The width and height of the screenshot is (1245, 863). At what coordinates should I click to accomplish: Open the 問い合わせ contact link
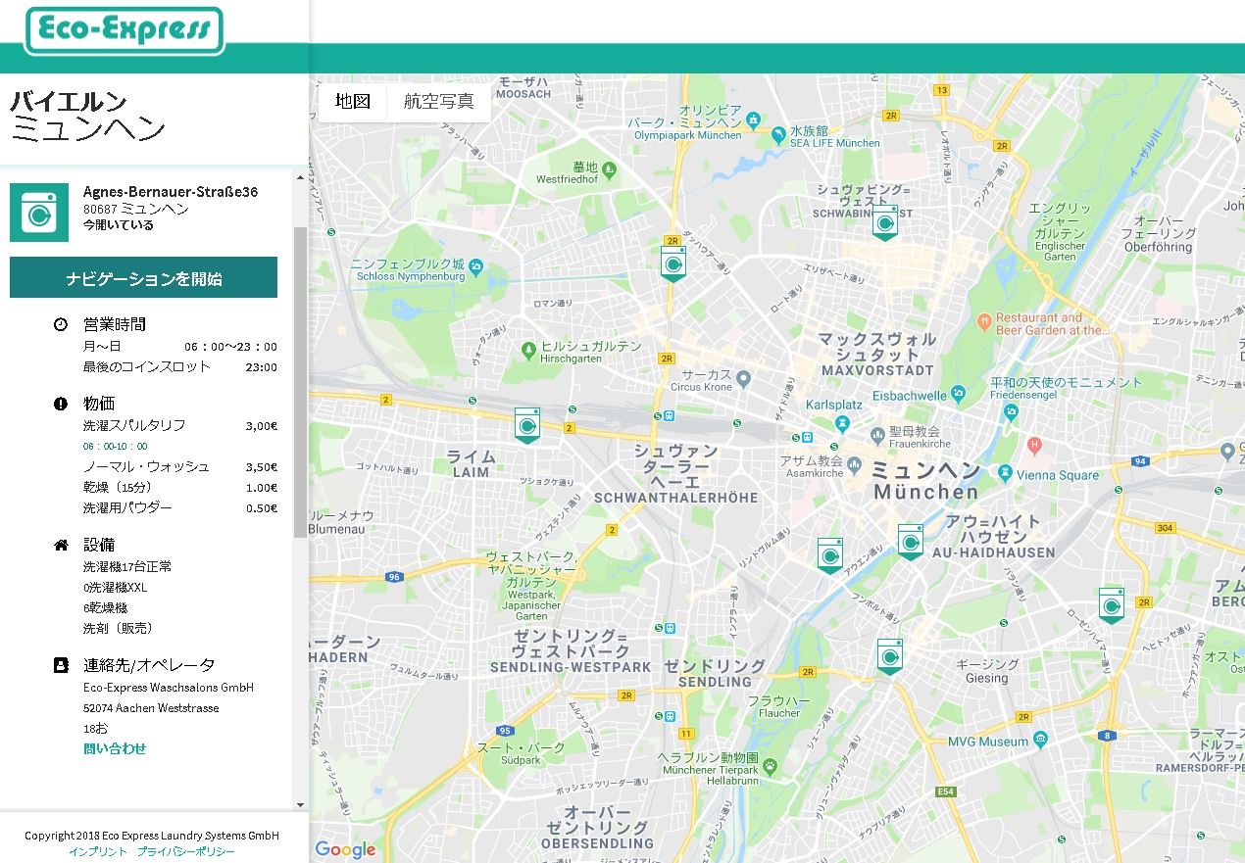115,749
